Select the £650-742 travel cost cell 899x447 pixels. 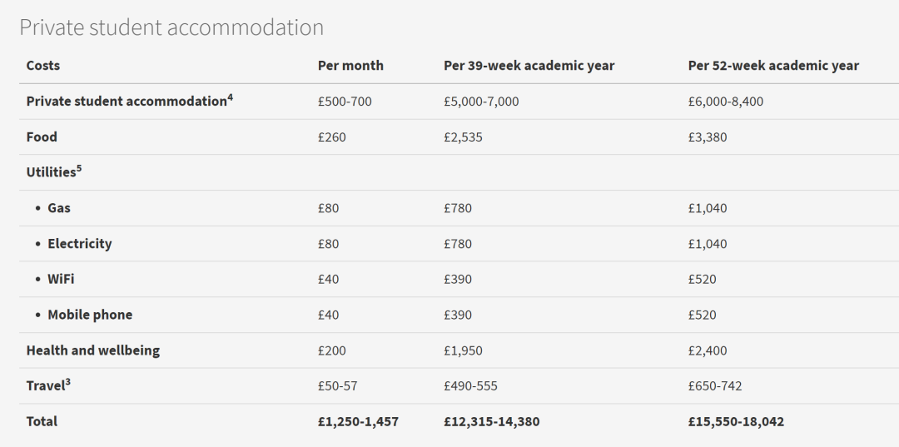coord(715,386)
